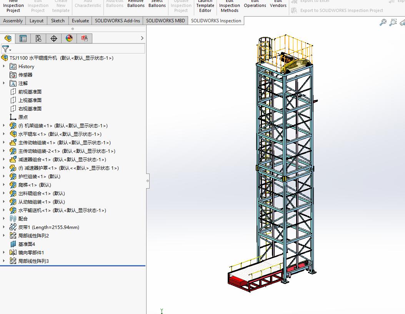Click the History folder icon
The height and width of the screenshot is (314, 405).
pyautogui.click(x=13, y=67)
